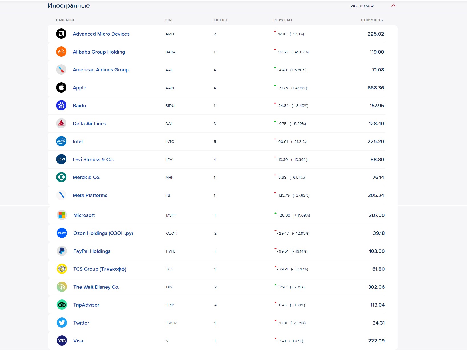This screenshot has width=467, height=351.
Task: Open the Microsoft stock name link
Action: tap(84, 215)
